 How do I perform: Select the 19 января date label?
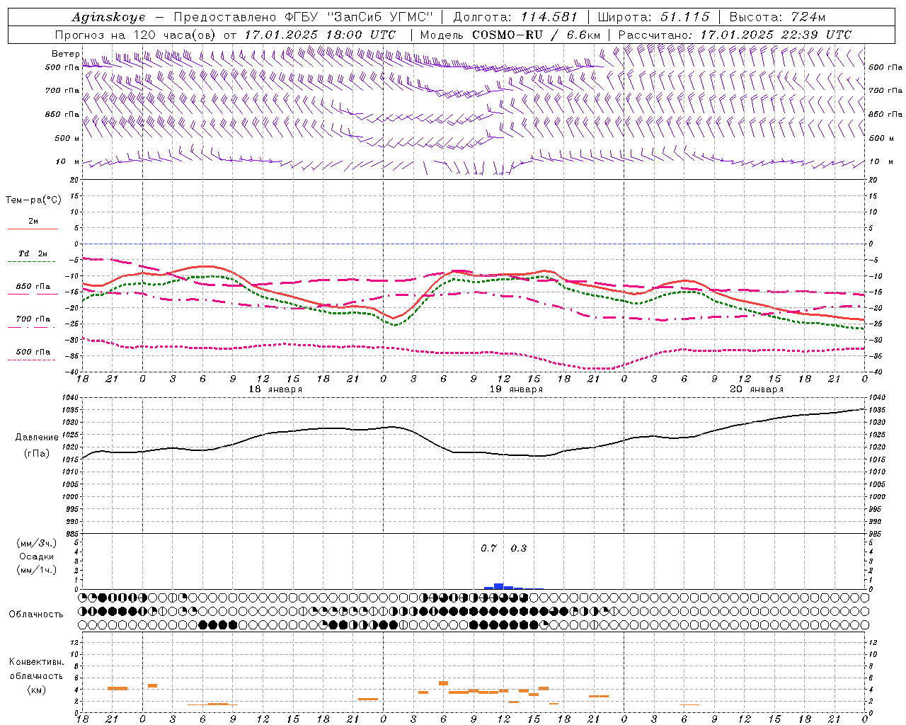(x=516, y=389)
